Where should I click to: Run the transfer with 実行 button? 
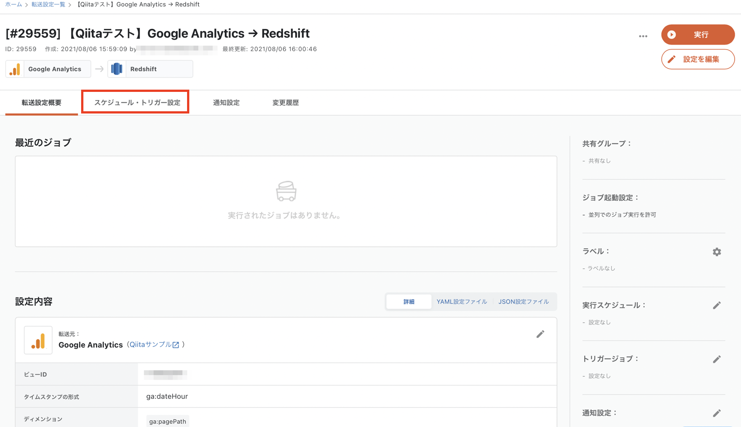tap(698, 35)
